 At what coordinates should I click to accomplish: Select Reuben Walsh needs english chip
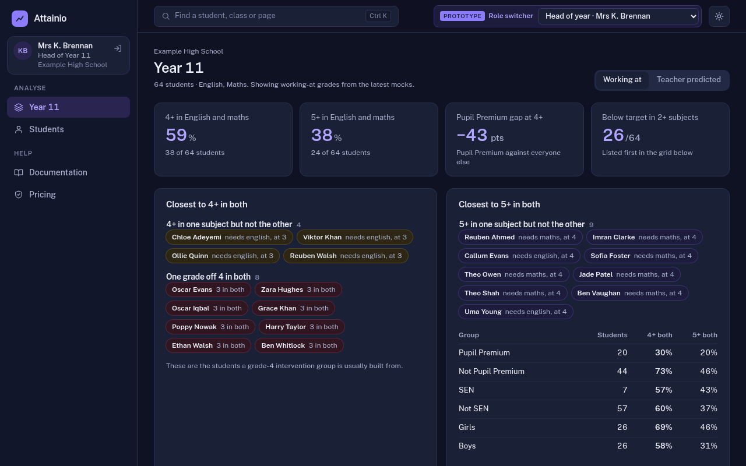click(x=346, y=256)
